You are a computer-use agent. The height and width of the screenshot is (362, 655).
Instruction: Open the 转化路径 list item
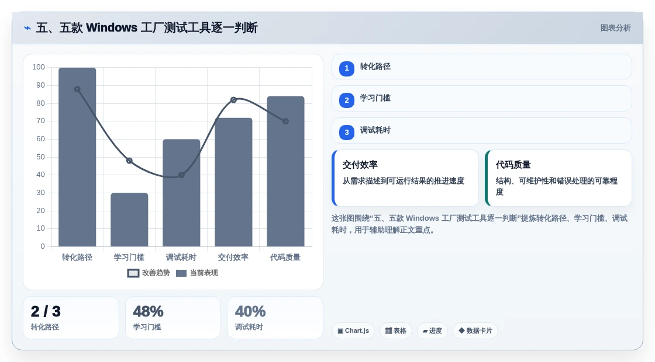(x=482, y=67)
